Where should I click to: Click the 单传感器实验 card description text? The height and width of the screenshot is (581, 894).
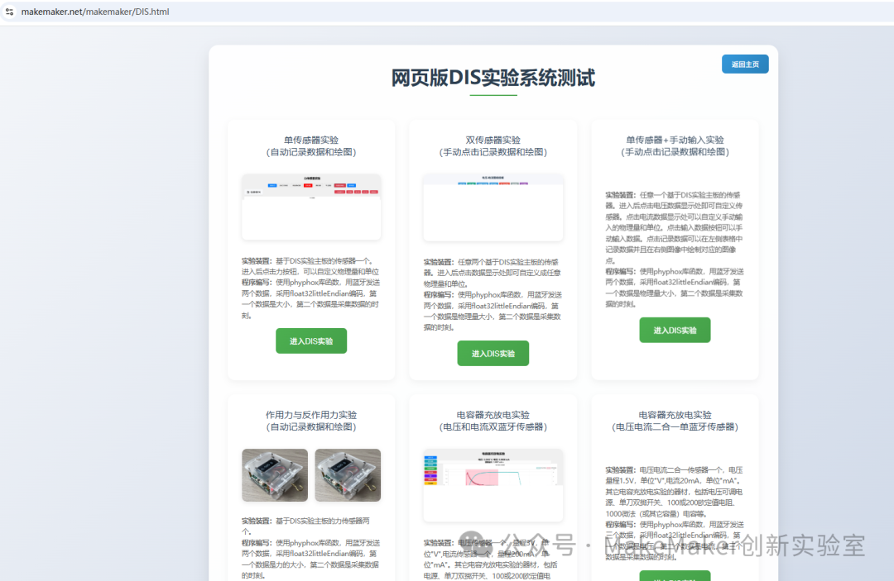click(311, 288)
